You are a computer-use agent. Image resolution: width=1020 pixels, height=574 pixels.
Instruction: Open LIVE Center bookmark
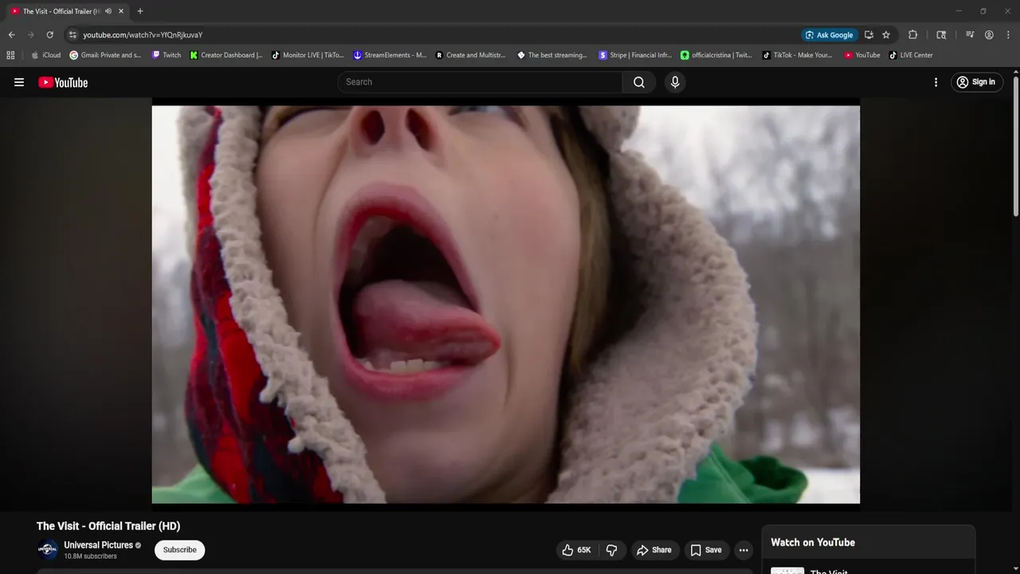point(911,55)
